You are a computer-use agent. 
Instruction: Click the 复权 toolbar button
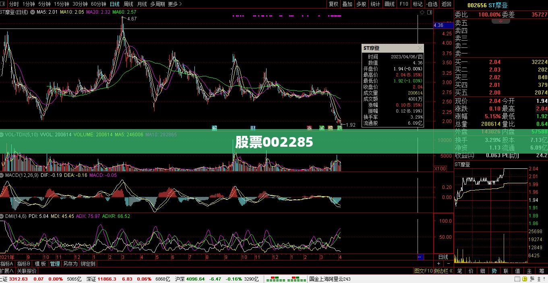point(334,4)
